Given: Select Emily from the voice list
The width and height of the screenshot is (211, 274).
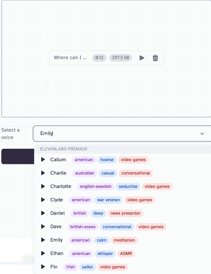Looking at the screenshot, I should click(56, 240).
